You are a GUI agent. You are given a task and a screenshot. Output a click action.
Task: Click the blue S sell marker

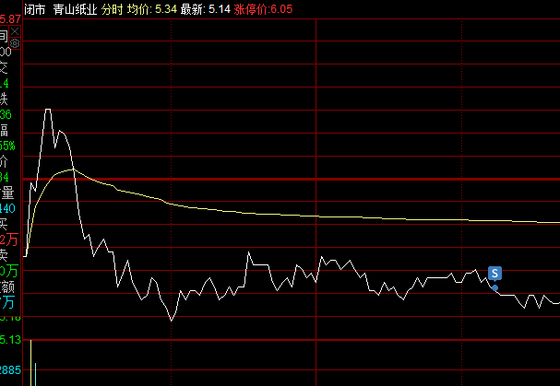tap(494, 273)
